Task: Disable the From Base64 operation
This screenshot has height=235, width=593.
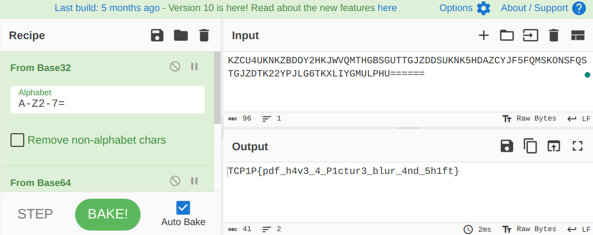Action: [175, 181]
